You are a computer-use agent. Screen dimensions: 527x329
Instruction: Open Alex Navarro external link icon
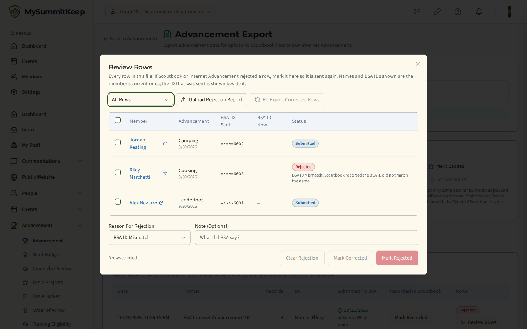coord(161,203)
